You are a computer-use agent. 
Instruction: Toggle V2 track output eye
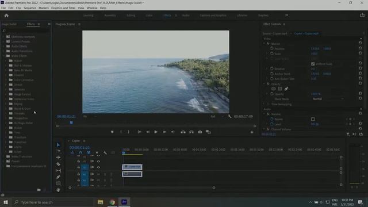(98, 161)
